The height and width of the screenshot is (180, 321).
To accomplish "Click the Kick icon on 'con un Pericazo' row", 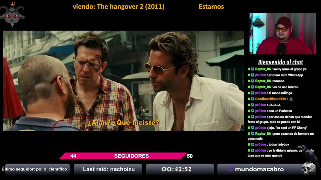I will tap(249, 111).
